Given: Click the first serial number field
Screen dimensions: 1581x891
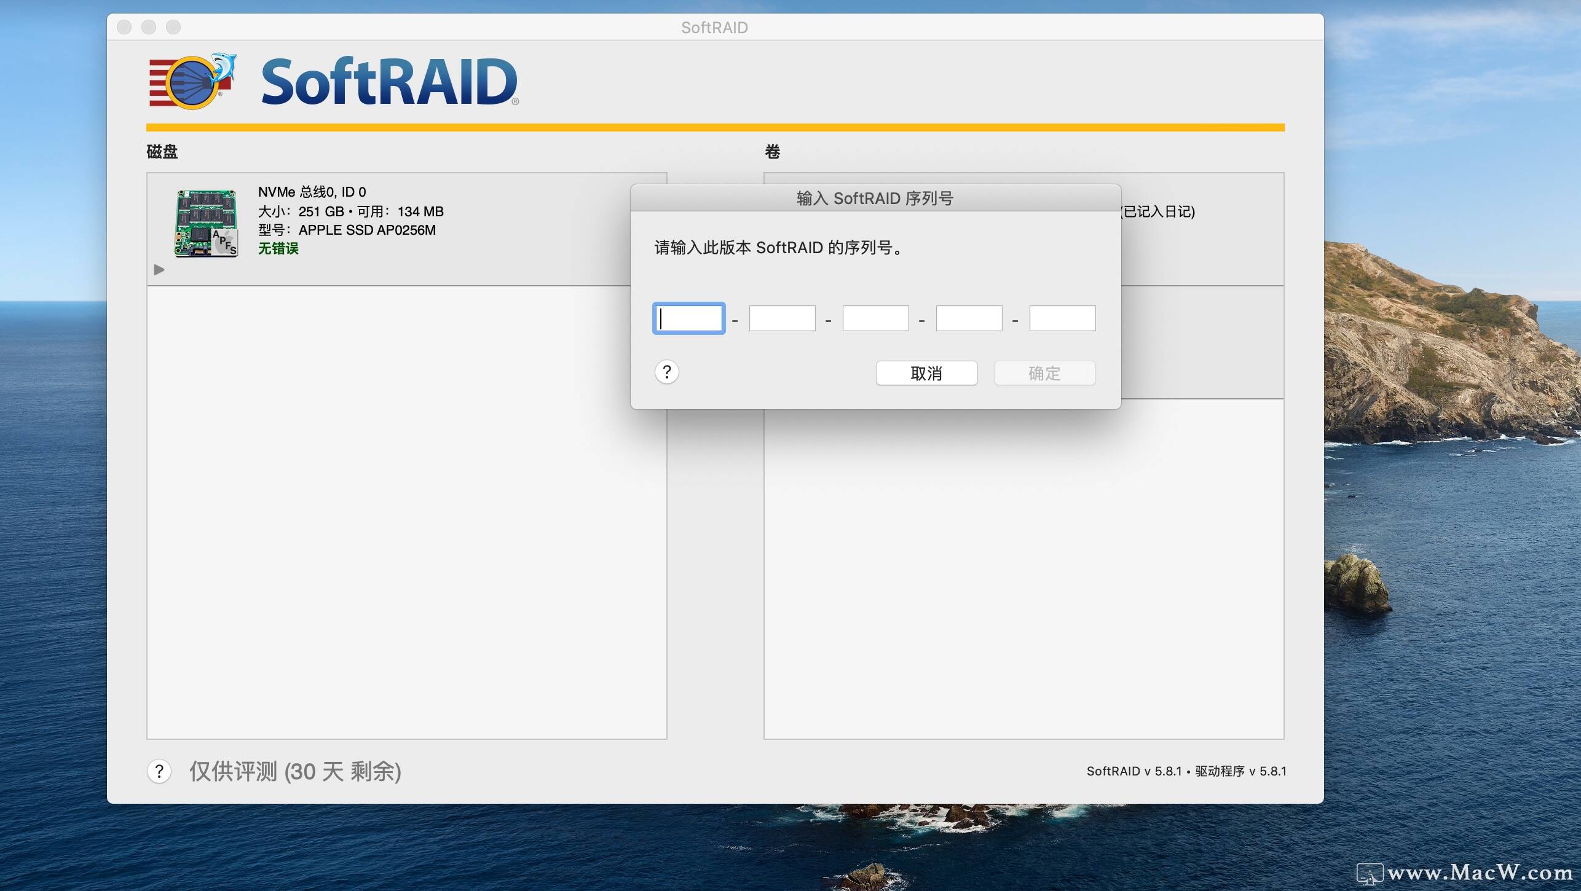Looking at the screenshot, I should tap(688, 318).
